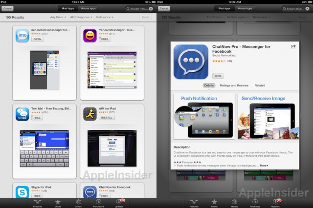Tap search field in the right screen

coord(295,9)
